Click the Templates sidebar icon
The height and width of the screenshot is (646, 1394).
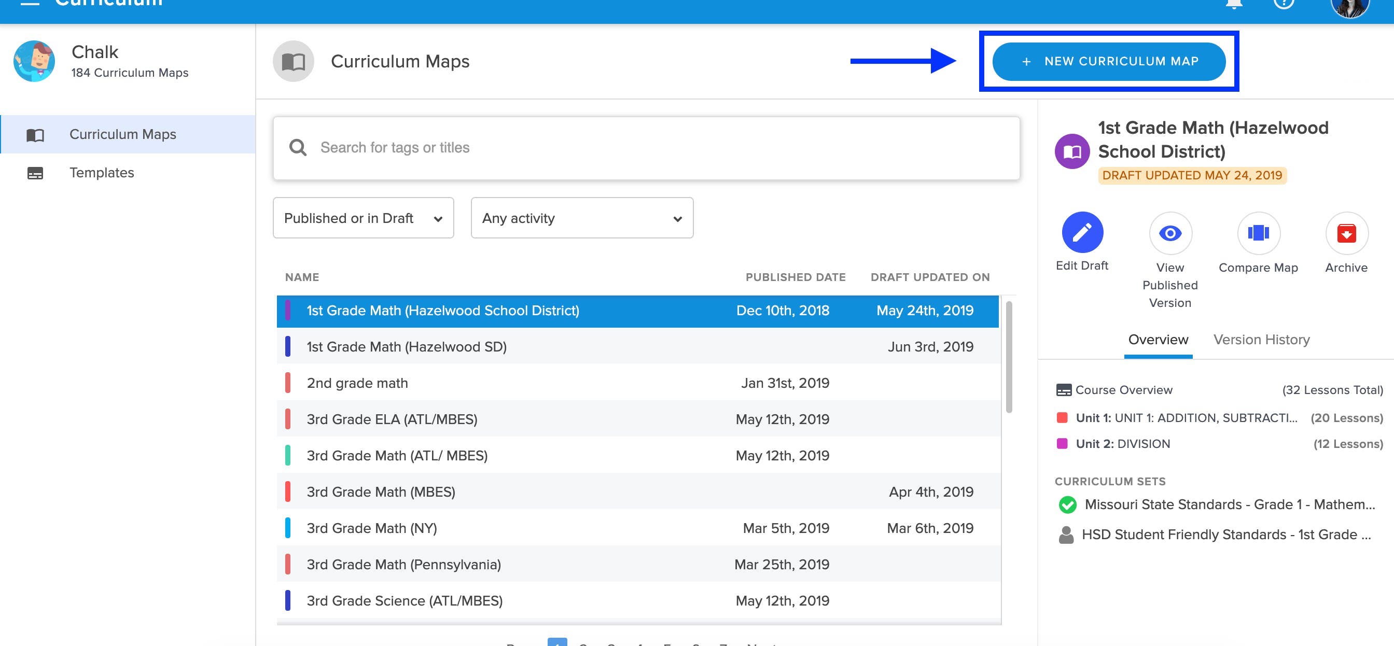35,173
